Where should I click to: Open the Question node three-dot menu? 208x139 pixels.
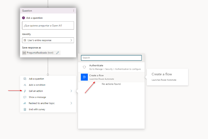73,11
